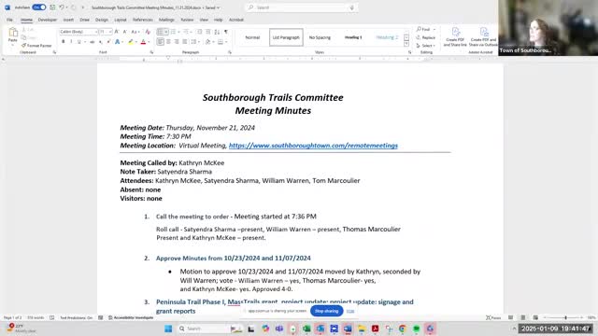Click Create PDF and Share via Outlook

pyautogui.click(x=483, y=37)
